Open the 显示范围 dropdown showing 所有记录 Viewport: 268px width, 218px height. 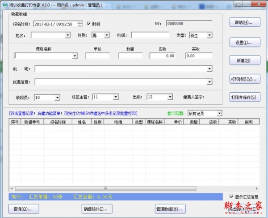click(219, 113)
